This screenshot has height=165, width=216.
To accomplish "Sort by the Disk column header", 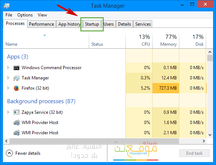I will pyautogui.click(x=193, y=41).
